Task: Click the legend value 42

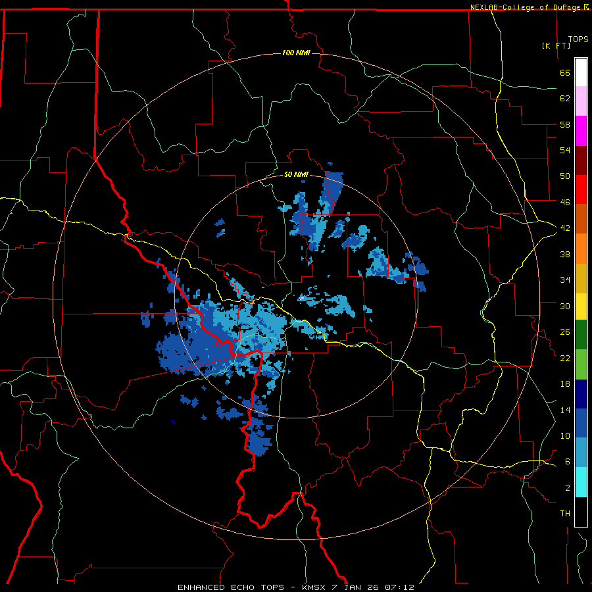Action: [565, 228]
